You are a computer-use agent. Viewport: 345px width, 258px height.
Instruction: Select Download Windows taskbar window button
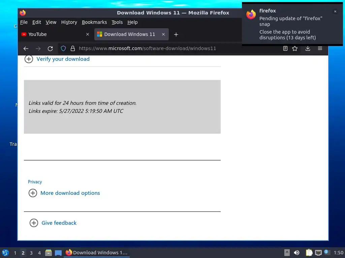click(97, 253)
